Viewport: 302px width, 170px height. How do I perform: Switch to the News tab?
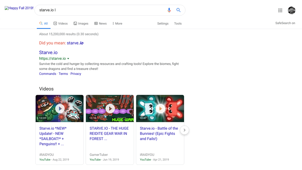(x=100, y=24)
